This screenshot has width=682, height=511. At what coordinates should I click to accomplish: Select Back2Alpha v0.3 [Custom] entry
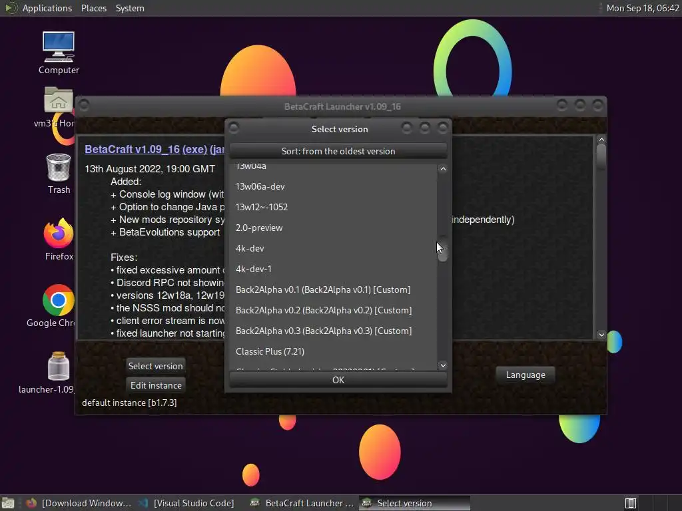tap(333, 331)
